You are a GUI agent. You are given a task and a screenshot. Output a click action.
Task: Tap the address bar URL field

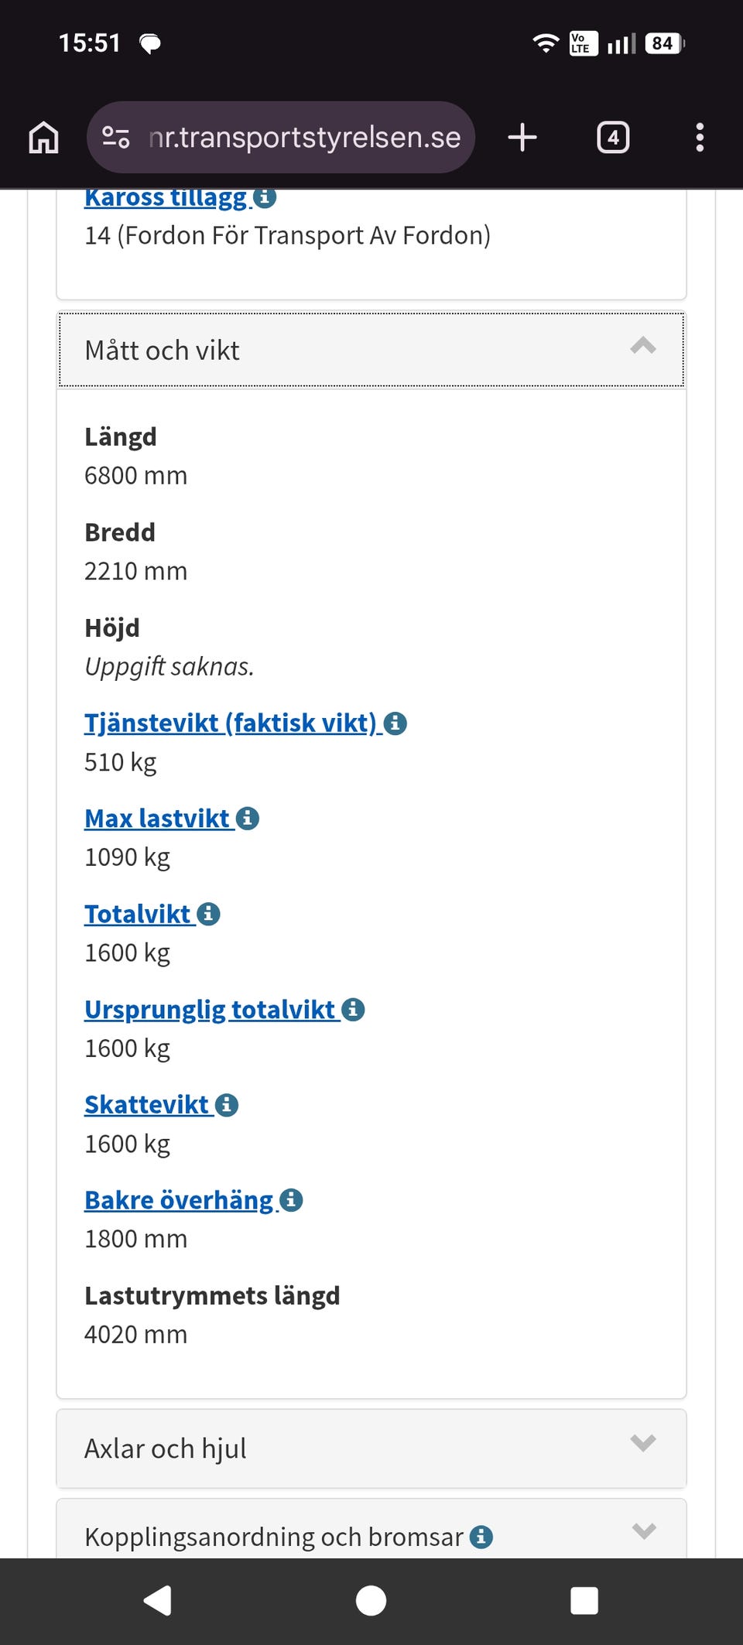(304, 138)
